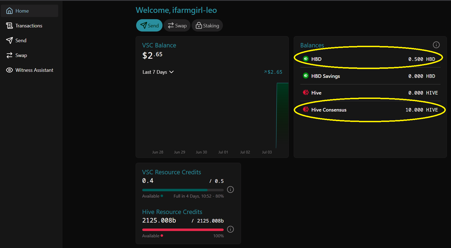Click the sidebar Swap arrows icon
The image size is (451, 248).
pyautogui.click(x=9, y=55)
